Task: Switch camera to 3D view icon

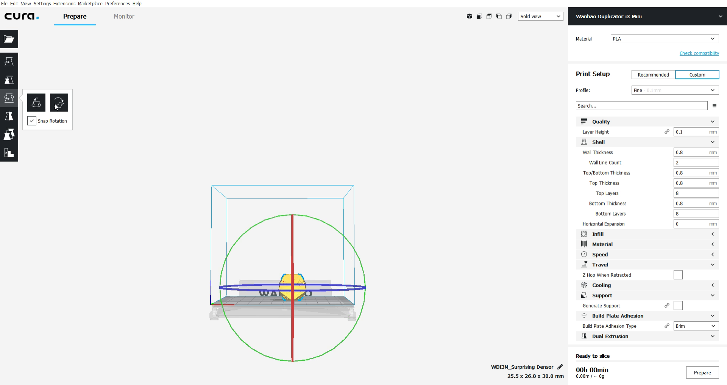Action: (x=470, y=16)
